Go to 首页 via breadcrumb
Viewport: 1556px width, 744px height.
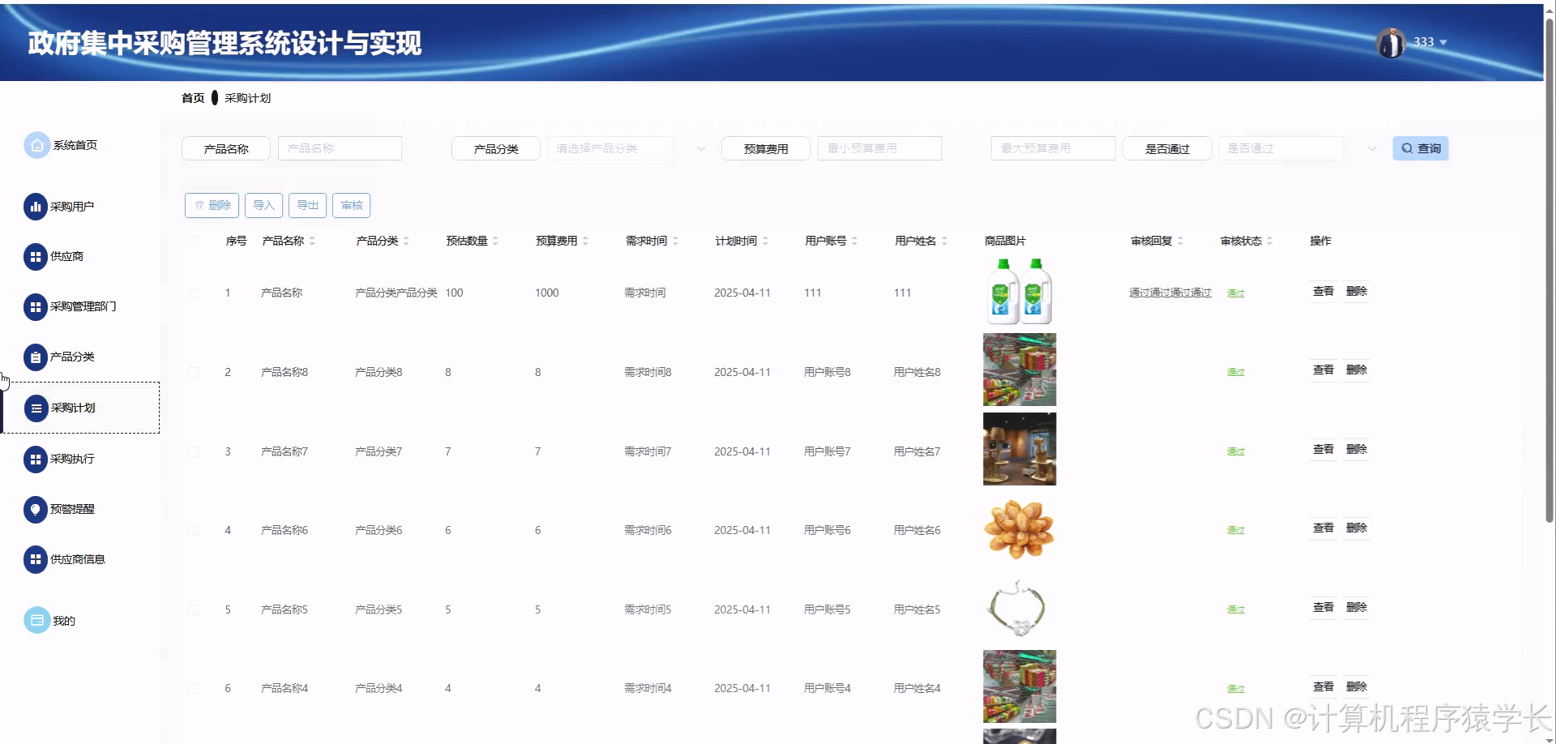click(x=192, y=97)
